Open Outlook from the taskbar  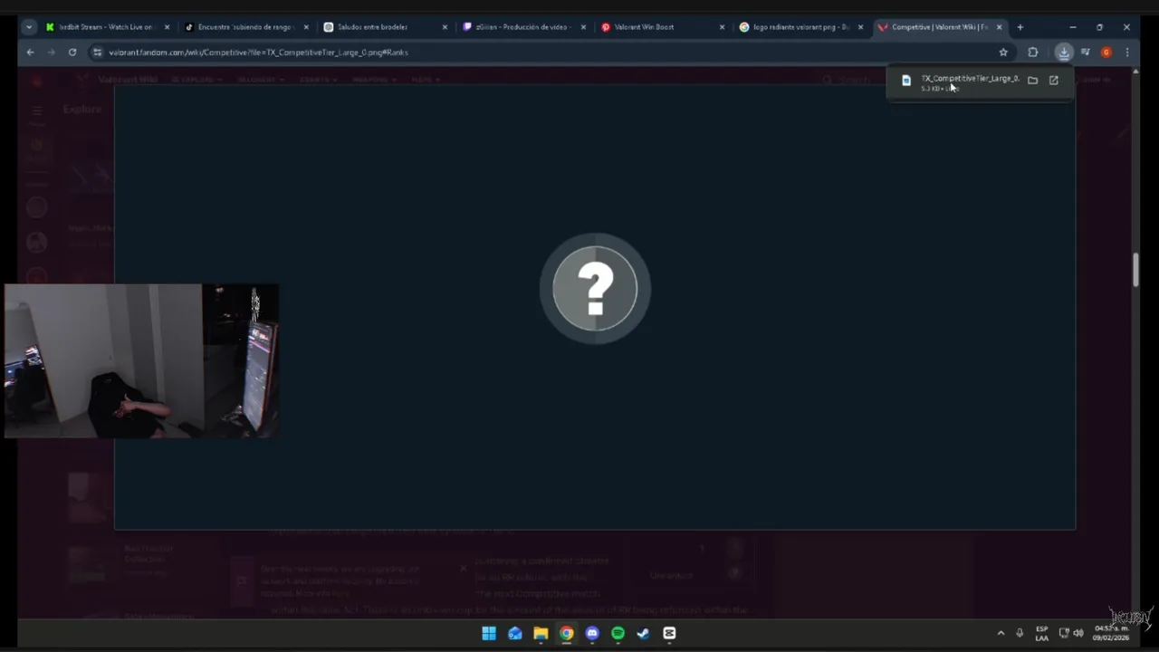click(x=515, y=634)
